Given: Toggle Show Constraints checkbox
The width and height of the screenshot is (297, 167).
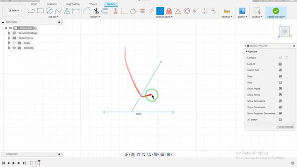Looking at the screenshot, I should pyautogui.click(x=280, y=107).
